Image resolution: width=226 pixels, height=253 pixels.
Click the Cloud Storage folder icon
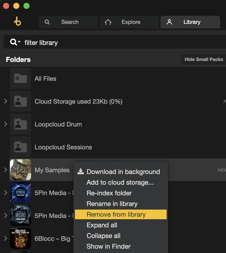tap(21, 101)
